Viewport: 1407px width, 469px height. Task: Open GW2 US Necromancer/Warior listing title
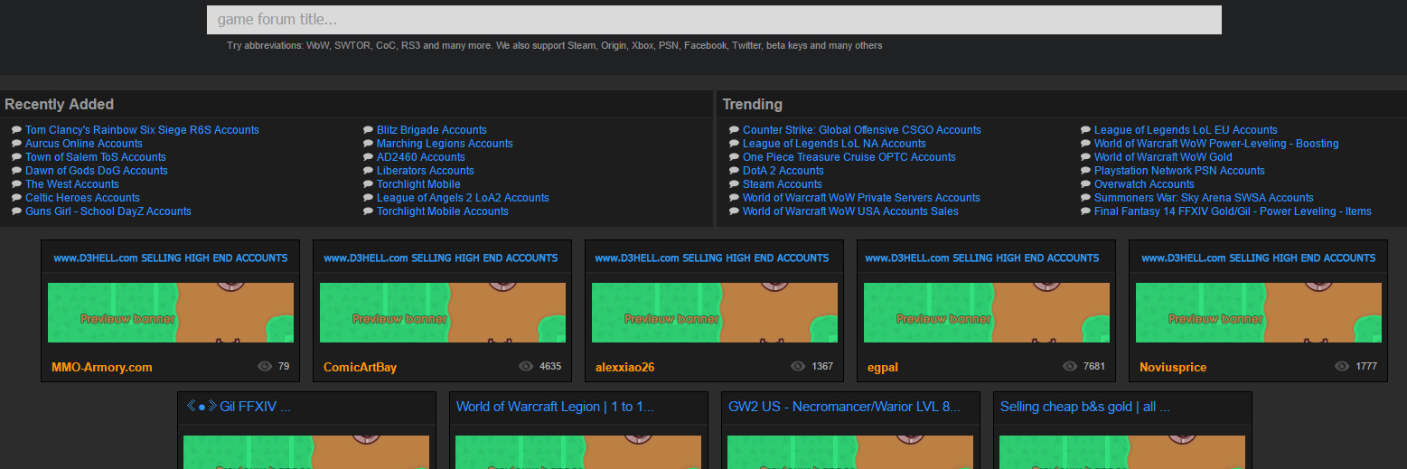click(x=844, y=407)
